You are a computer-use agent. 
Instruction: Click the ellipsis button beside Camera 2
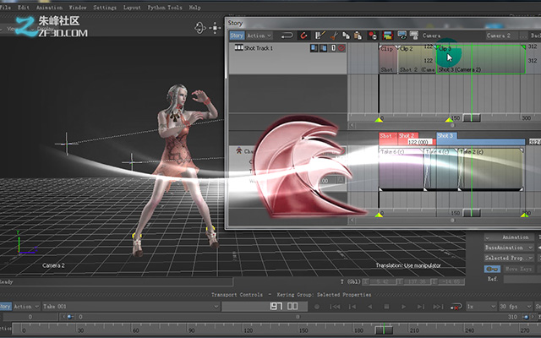(523, 35)
